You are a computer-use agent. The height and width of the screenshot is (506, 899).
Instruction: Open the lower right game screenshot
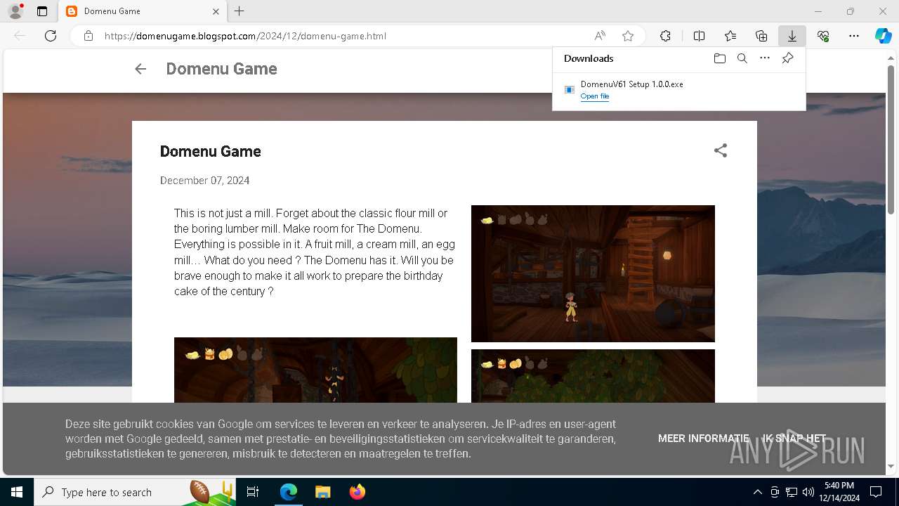click(593, 376)
